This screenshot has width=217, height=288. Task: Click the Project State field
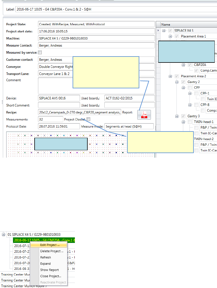[96, 24]
